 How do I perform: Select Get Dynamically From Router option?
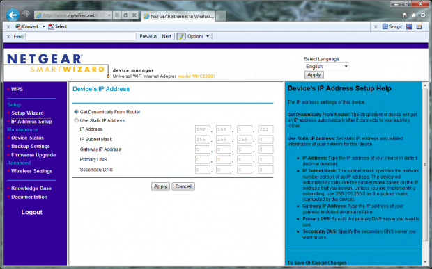coord(76,112)
